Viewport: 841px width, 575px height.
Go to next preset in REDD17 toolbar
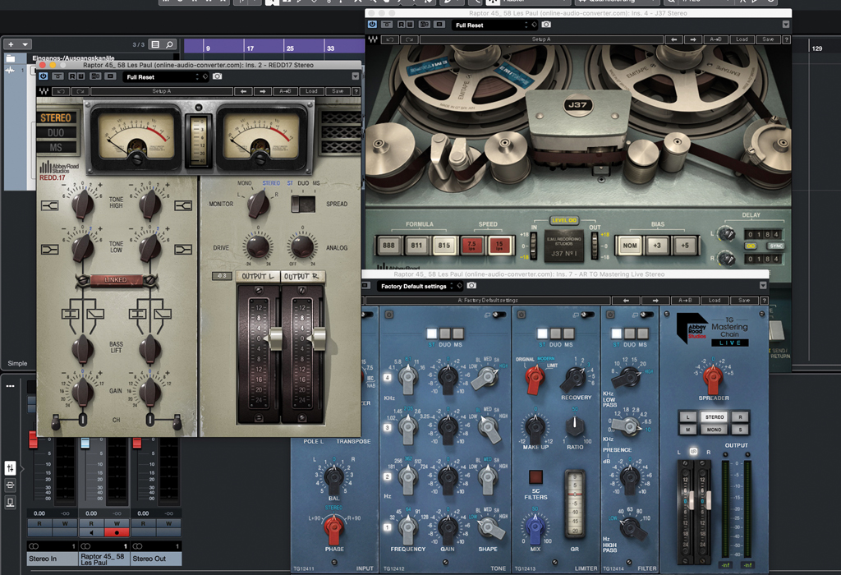(x=263, y=91)
